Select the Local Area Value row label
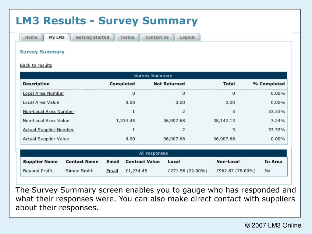The image size is (312, 234). (x=41, y=102)
